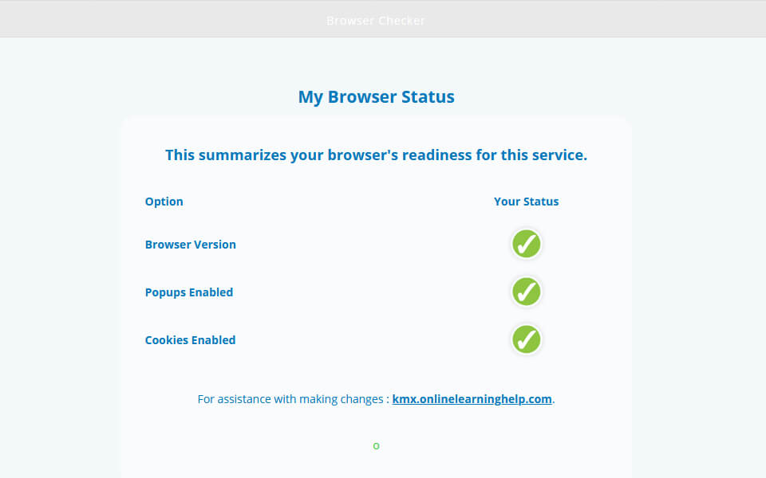766x478 pixels.
Task: Click the Popups Enabled green checkmark icon
Action: (526, 292)
